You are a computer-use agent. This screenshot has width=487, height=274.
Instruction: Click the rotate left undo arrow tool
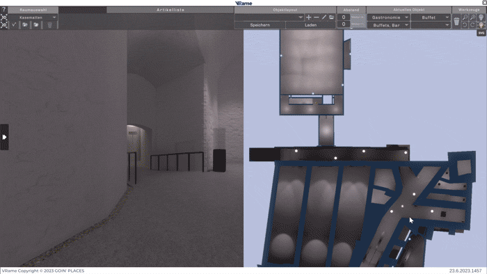coord(465,25)
